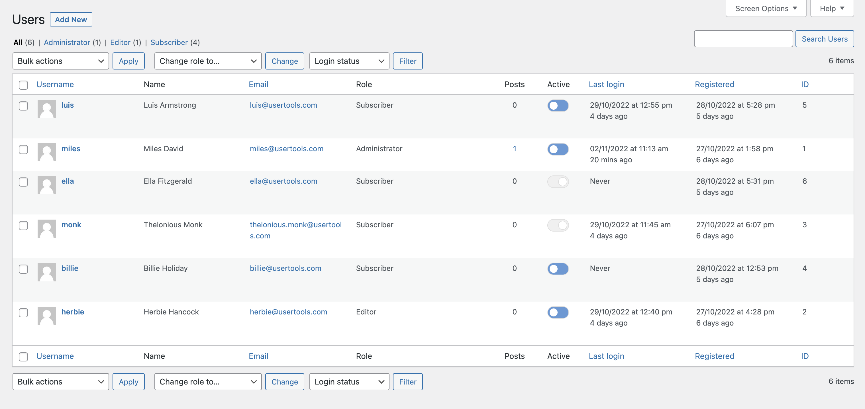Click email billie@usertools.com

point(285,268)
